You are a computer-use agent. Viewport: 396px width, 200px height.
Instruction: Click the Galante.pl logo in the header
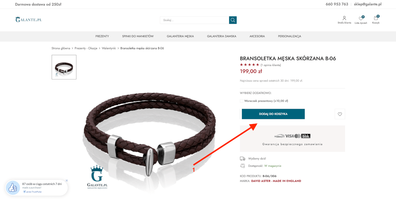click(28, 19)
